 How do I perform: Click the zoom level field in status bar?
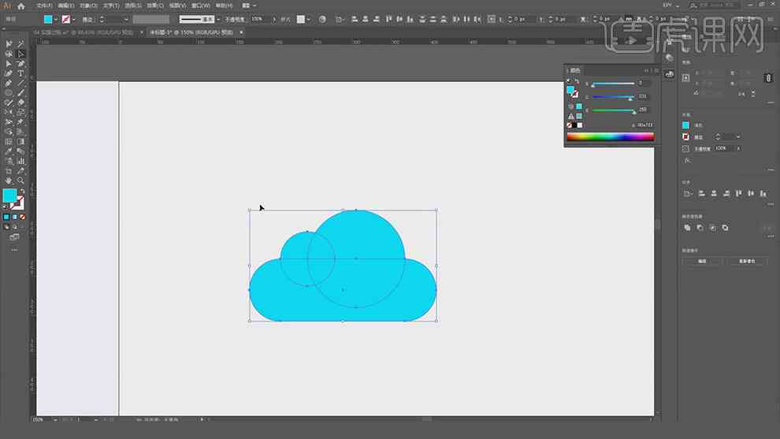pyautogui.click(x=41, y=419)
